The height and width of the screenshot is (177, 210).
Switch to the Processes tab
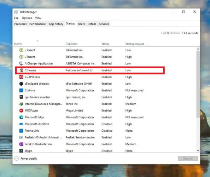click(x=21, y=24)
